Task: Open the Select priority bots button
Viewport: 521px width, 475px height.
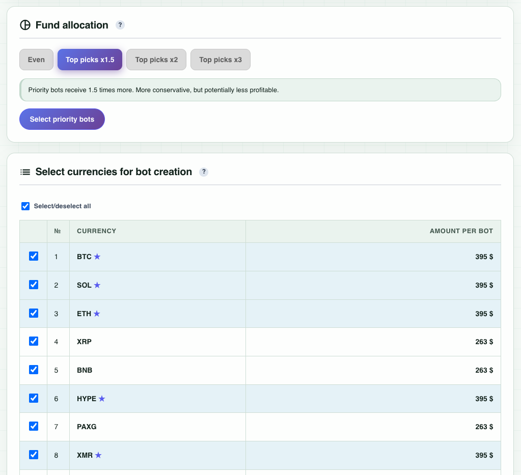Action: (62, 119)
